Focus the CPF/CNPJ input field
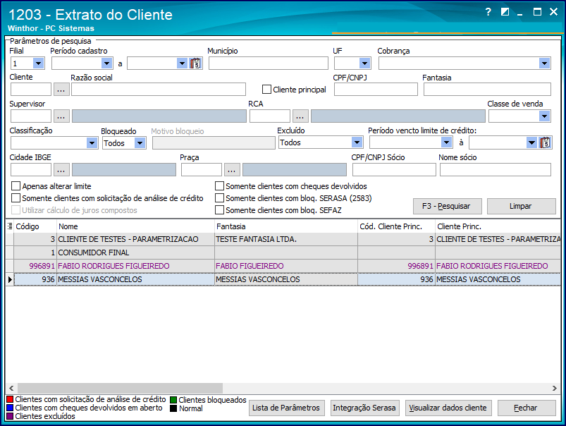This screenshot has width=566, height=426. [376, 90]
